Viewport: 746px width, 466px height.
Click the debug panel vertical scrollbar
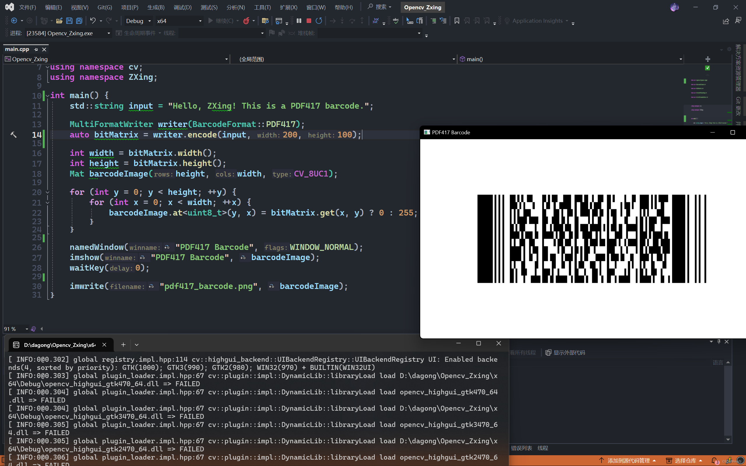pyautogui.click(x=728, y=401)
